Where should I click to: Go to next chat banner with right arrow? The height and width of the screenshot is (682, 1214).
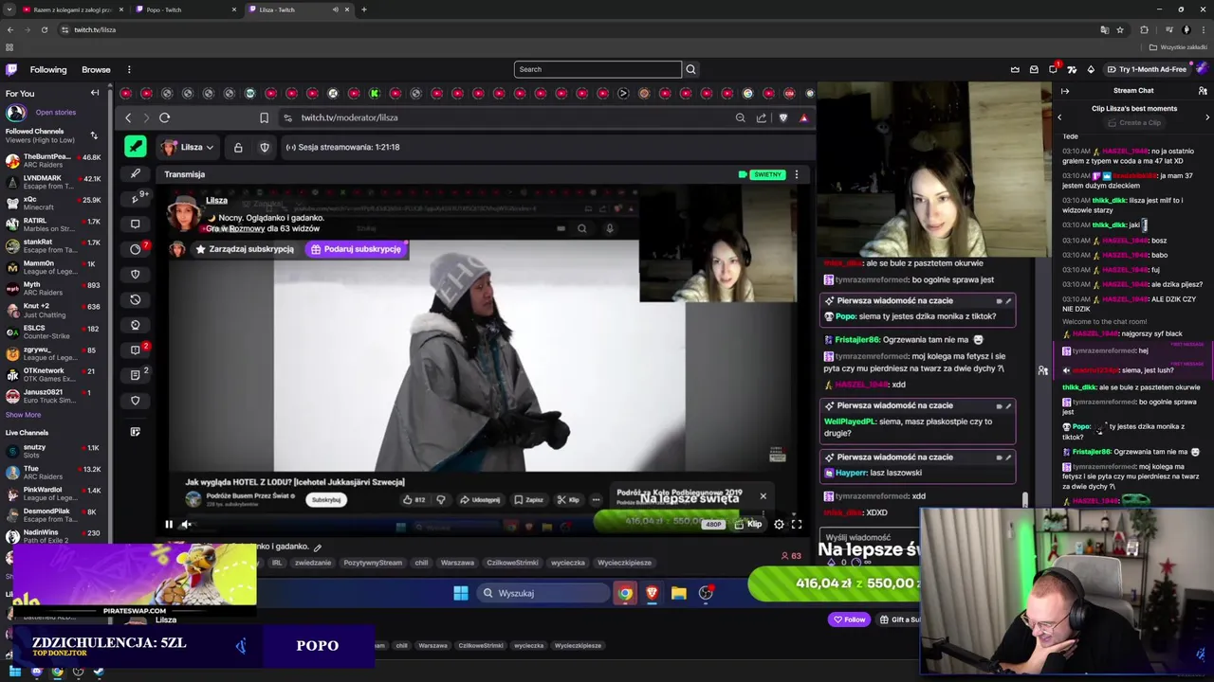[1207, 117]
